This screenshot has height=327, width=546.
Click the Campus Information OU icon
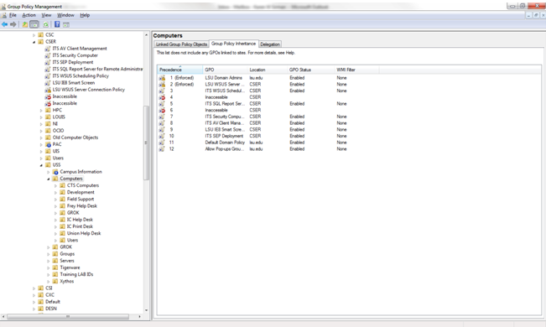55,172
